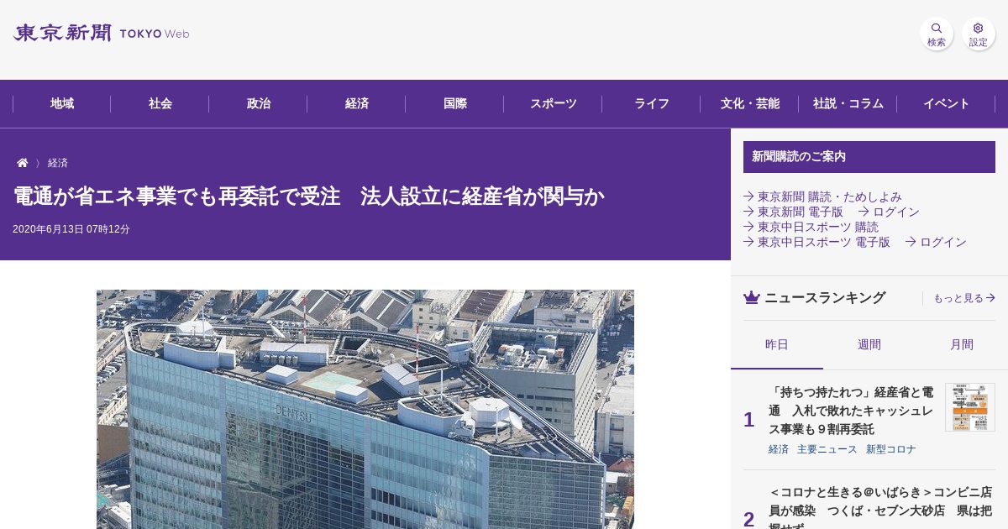Open the スポーツ menu item
Screen dimensions: 1008x529
point(554,104)
